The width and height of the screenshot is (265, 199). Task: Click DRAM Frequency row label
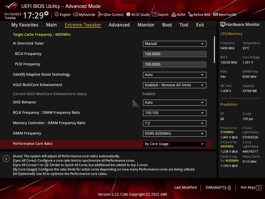(x=27, y=133)
